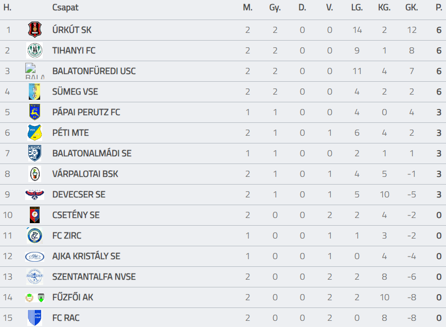The height and width of the screenshot is (327, 446).
Task: Click the GK. goal difference header
Action: point(412,8)
